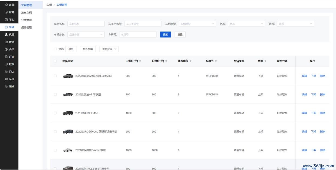Focus the 车主手机号 input field

tap(143, 24)
